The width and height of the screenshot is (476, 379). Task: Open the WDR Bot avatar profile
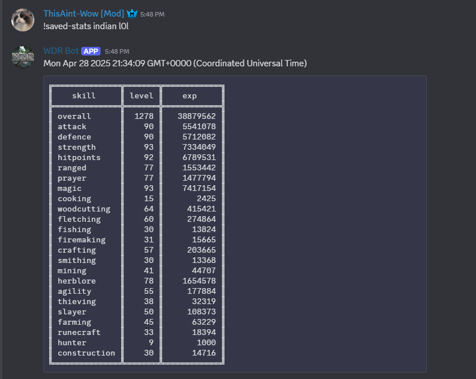coord(23,57)
